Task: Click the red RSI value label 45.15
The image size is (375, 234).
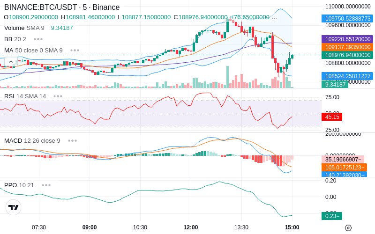Action: [x=332, y=117]
